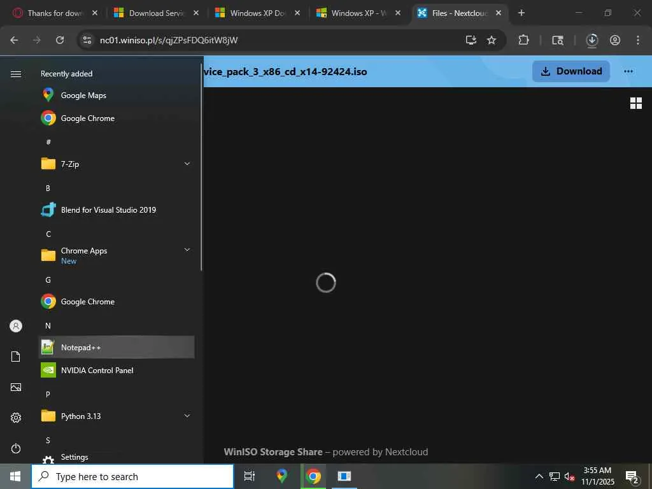Show hidden system tray icons
This screenshot has height=489, width=652.
539,476
